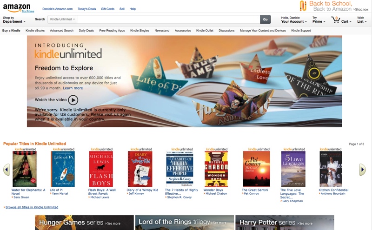The height and width of the screenshot is (230, 372).
Task: Show next popular titles with right arrow
Action: [x=362, y=170]
